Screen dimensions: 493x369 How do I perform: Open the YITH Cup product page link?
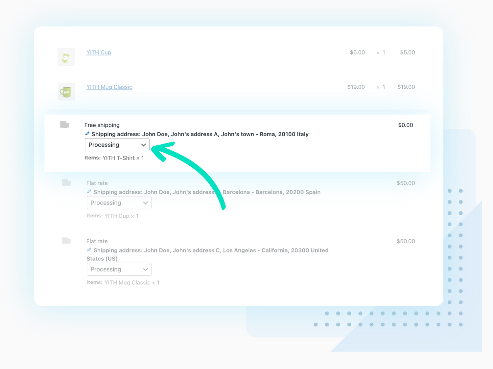coord(99,52)
